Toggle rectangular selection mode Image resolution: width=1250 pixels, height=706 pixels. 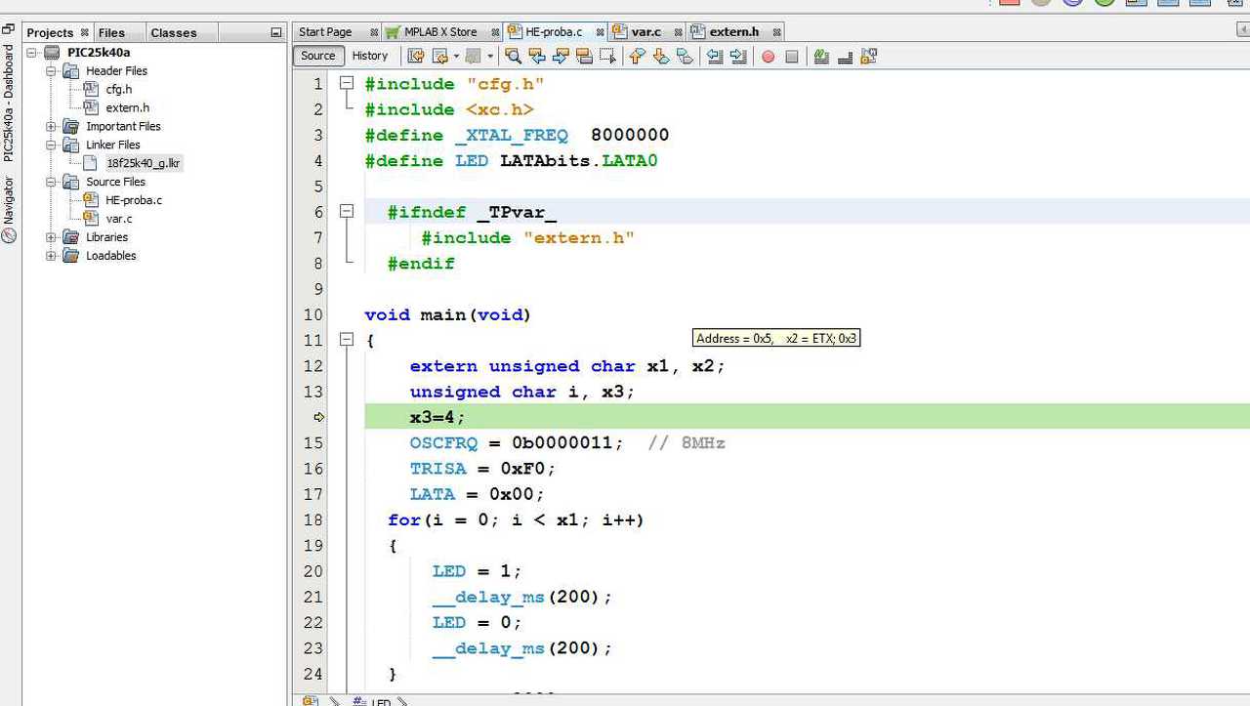click(607, 57)
